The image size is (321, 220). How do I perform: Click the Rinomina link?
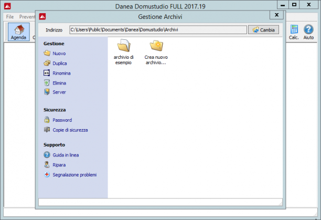point(61,73)
